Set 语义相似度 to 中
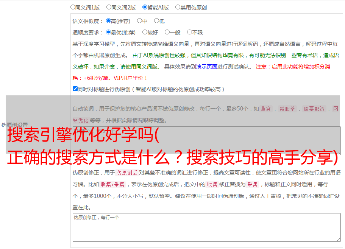This screenshot has width=345, height=249. pos(139,21)
